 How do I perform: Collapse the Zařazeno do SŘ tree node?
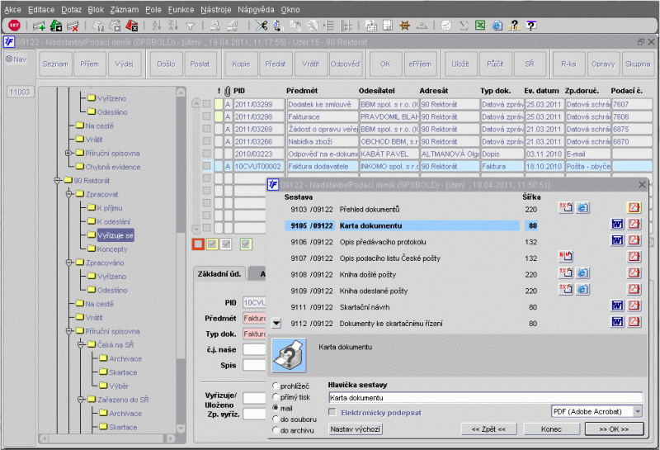pos(81,400)
